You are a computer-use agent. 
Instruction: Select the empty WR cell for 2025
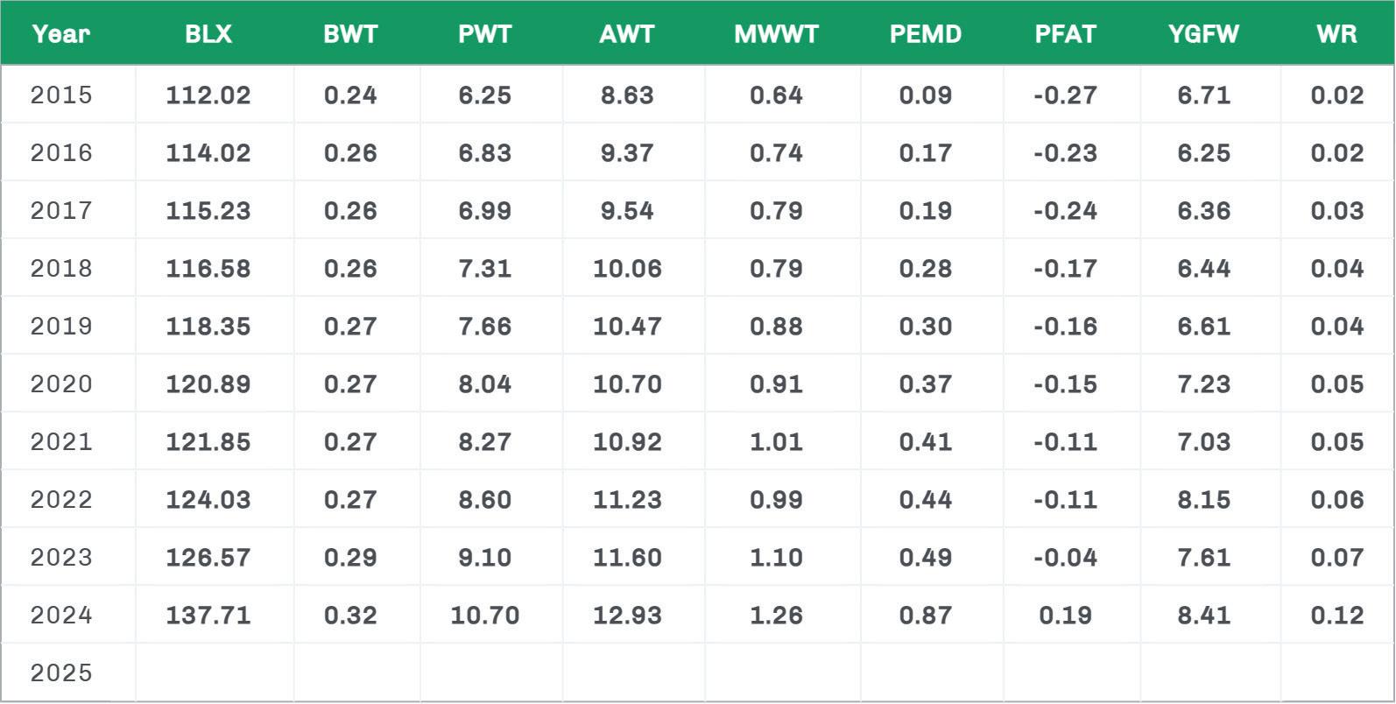pos(1336,672)
